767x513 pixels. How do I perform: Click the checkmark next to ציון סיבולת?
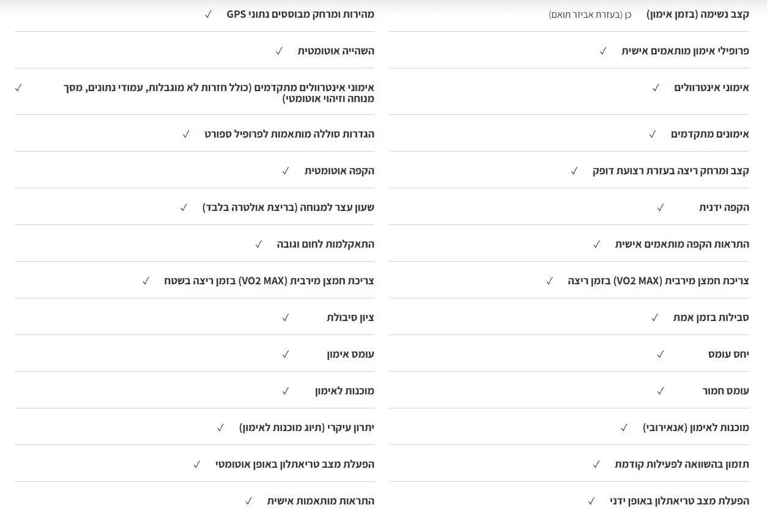(285, 317)
